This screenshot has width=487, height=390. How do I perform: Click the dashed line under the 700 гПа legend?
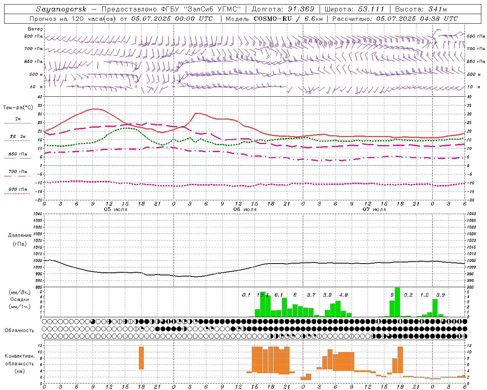tap(17, 176)
